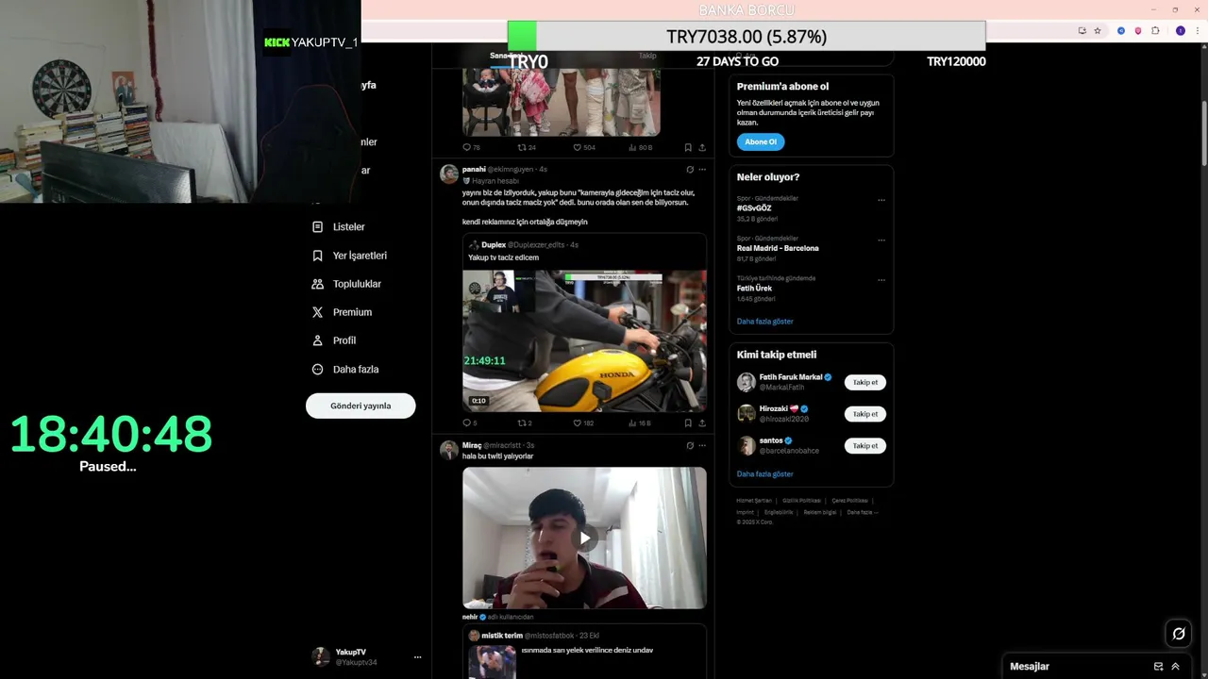The image size is (1208, 679).
Task: Click the Grok icon on panahi's post
Action: click(690, 170)
